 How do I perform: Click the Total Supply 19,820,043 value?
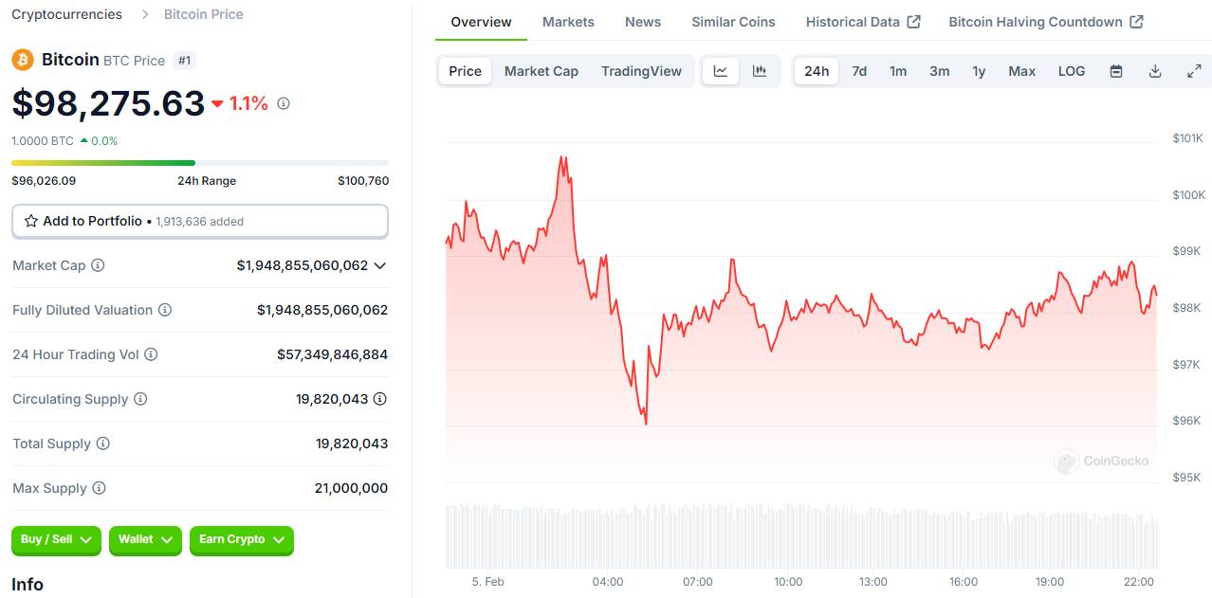point(352,444)
